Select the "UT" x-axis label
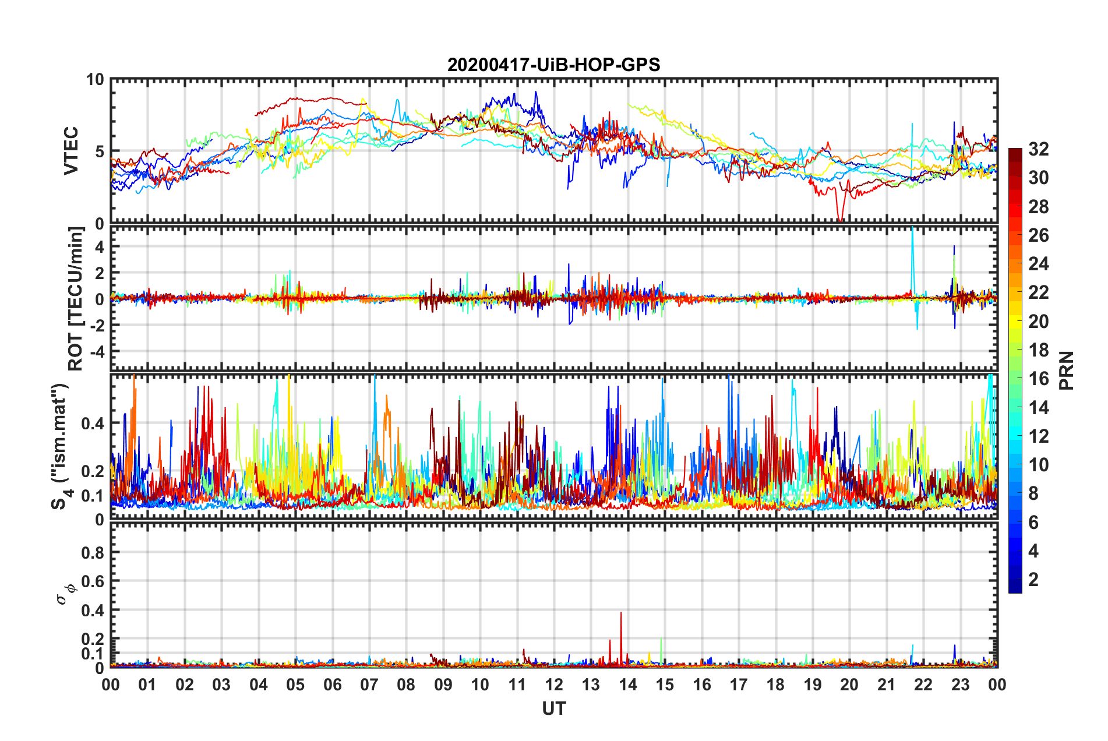This screenshot has height=741, width=1108. pos(554,708)
